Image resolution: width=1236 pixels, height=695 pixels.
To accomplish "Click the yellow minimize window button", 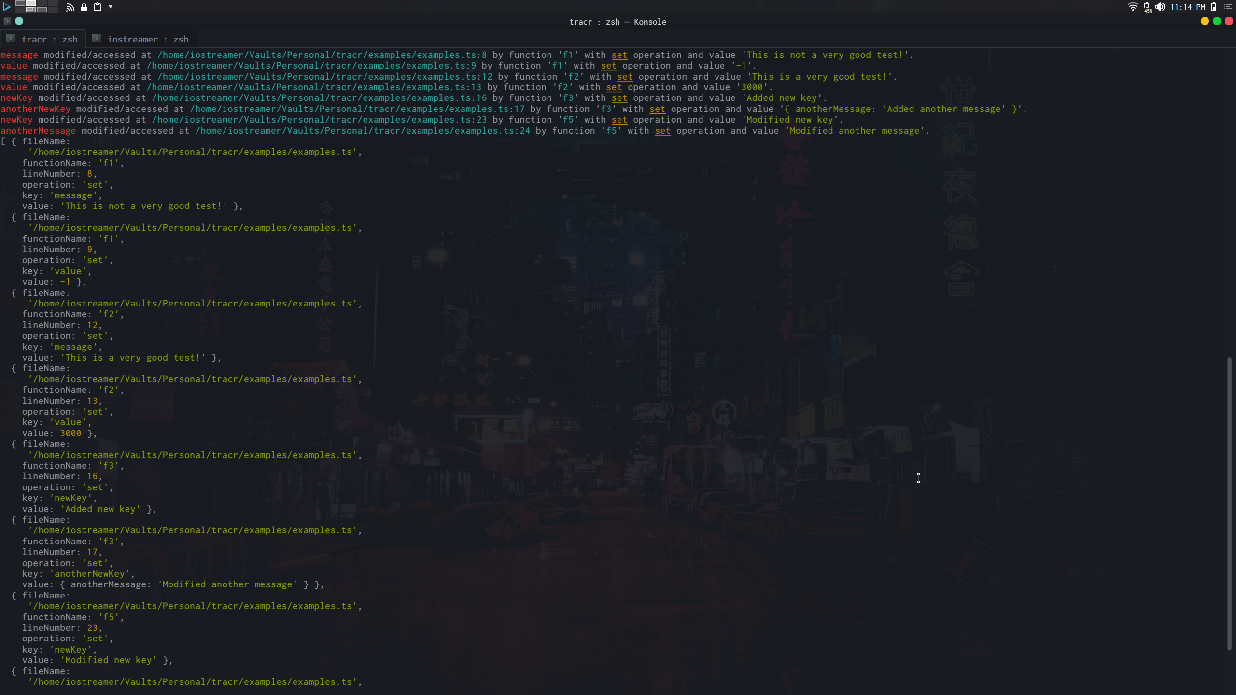I will coord(1205,21).
